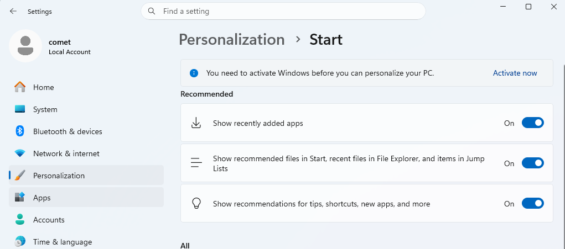Click the Accounts person icon

[20, 220]
